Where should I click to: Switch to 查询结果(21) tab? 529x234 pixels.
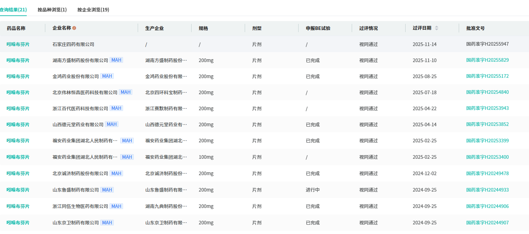[x=13, y=10]
